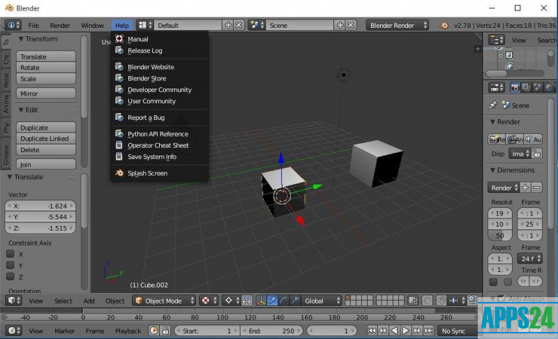Toggle the 3D manipulator widget icon

tap(261, 301)
